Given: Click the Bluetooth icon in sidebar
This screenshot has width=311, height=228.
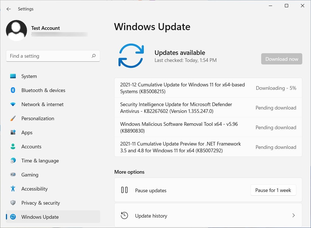Looking at the screenshot, I should pyautogui.click(x=13, y=90).
